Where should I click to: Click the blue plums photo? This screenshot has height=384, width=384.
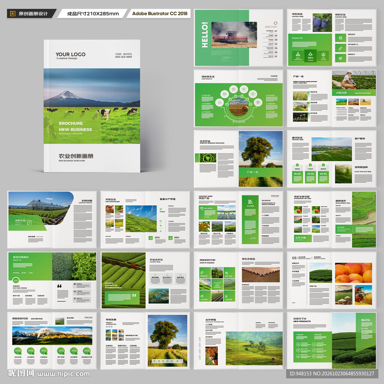pyautogui.click(x=322, y=23)
